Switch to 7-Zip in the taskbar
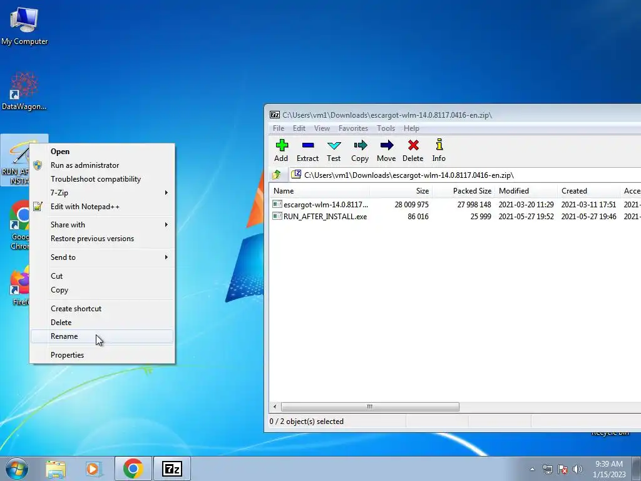The width and height of the screenshot is (641, 481). coord(172,468)
